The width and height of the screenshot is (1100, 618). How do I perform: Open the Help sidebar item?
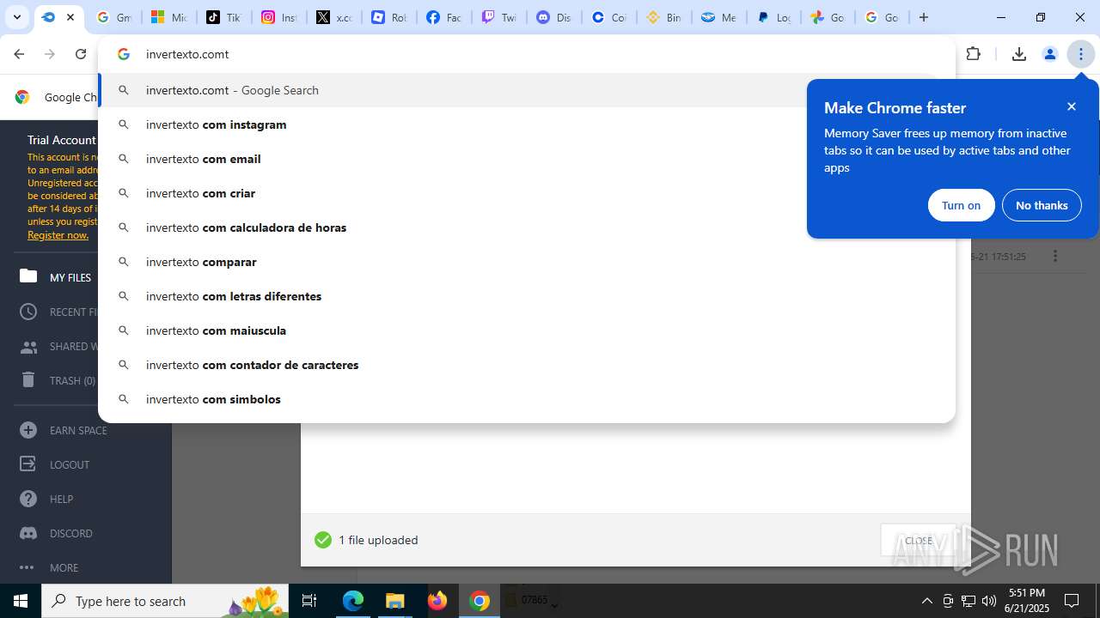point(46,499)
